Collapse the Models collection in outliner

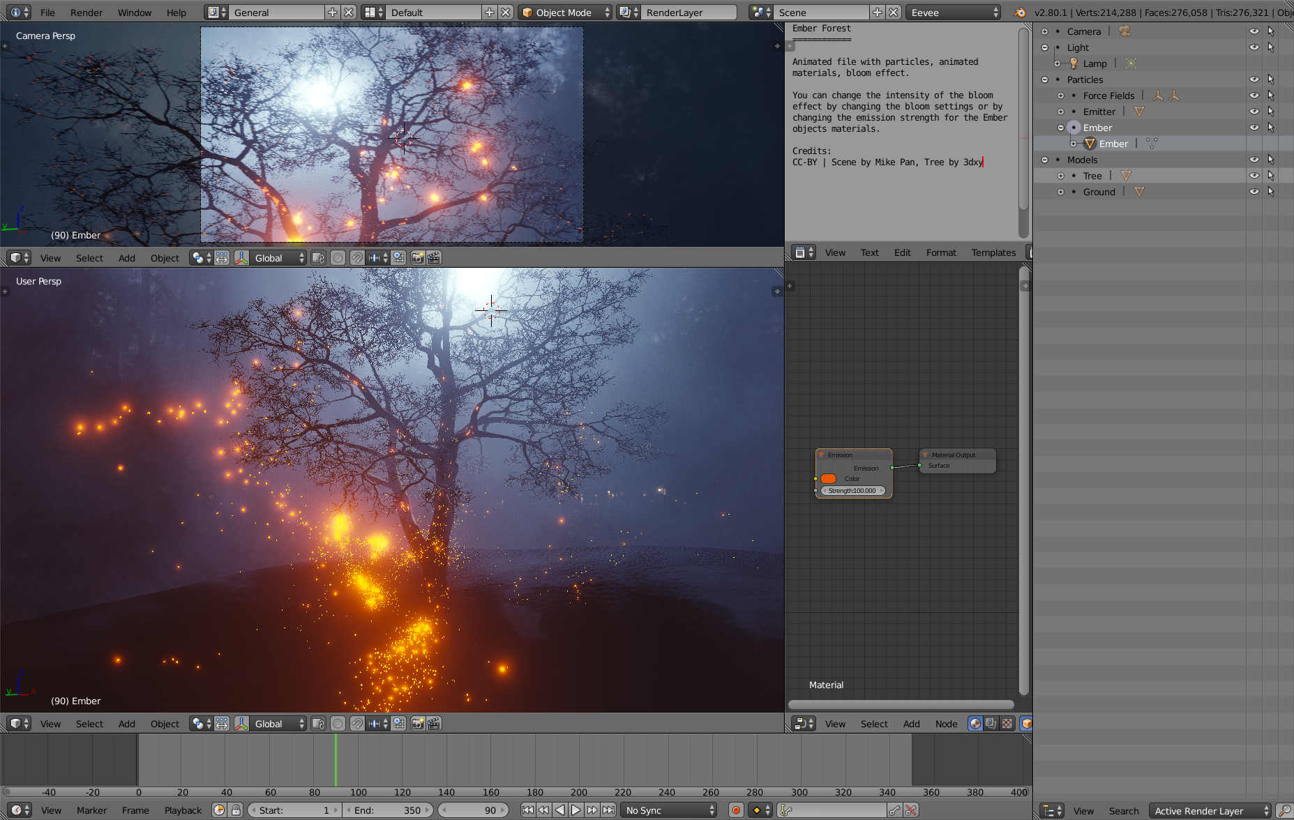1044,160
